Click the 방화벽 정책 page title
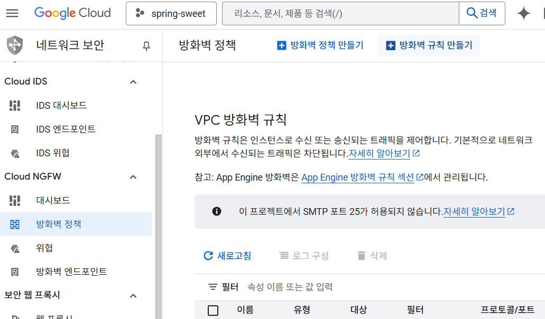The height and width of the screenshot is (319, 545). click(208, 45)
